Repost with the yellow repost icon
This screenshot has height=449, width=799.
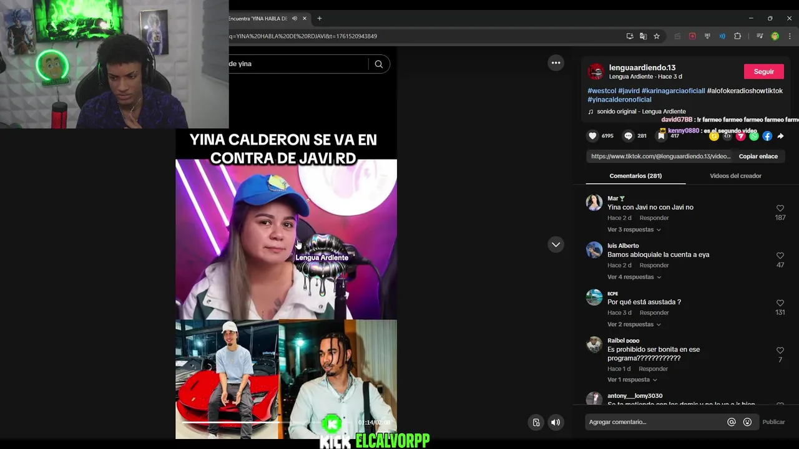pos(713,136)
